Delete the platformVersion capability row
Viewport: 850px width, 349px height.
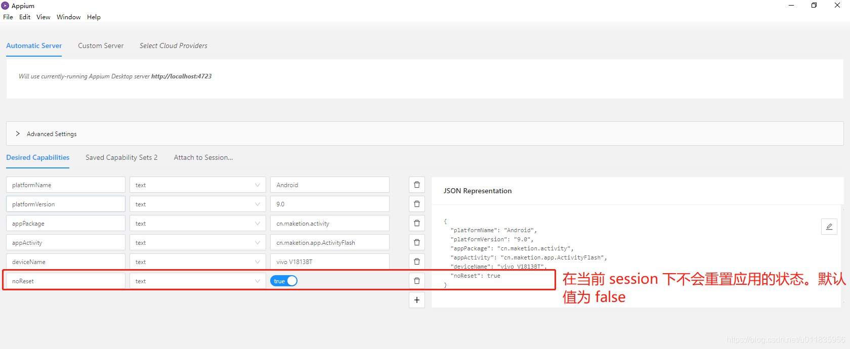point(417,204)
